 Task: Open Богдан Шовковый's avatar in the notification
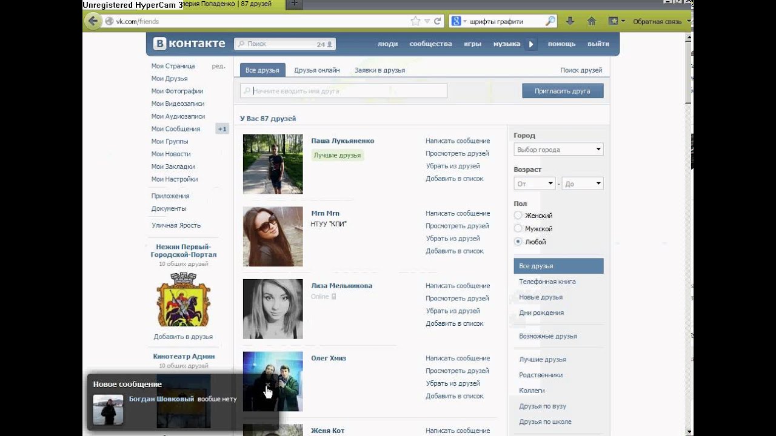tap(108, 410)
